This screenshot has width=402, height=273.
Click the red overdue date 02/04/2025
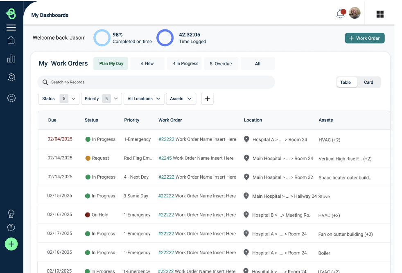pyautogui.click(x=60, y=139)
